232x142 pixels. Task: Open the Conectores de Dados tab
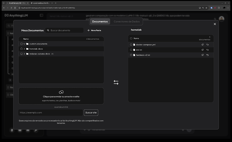click(x=127, y=21)
